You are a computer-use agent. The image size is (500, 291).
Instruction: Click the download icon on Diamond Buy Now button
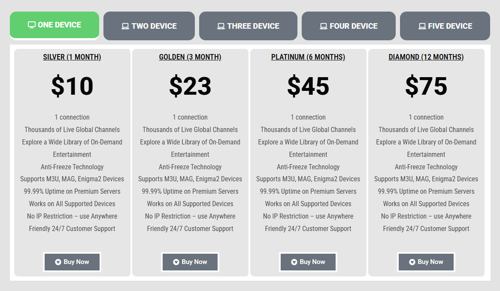click(x=412, y=262)
